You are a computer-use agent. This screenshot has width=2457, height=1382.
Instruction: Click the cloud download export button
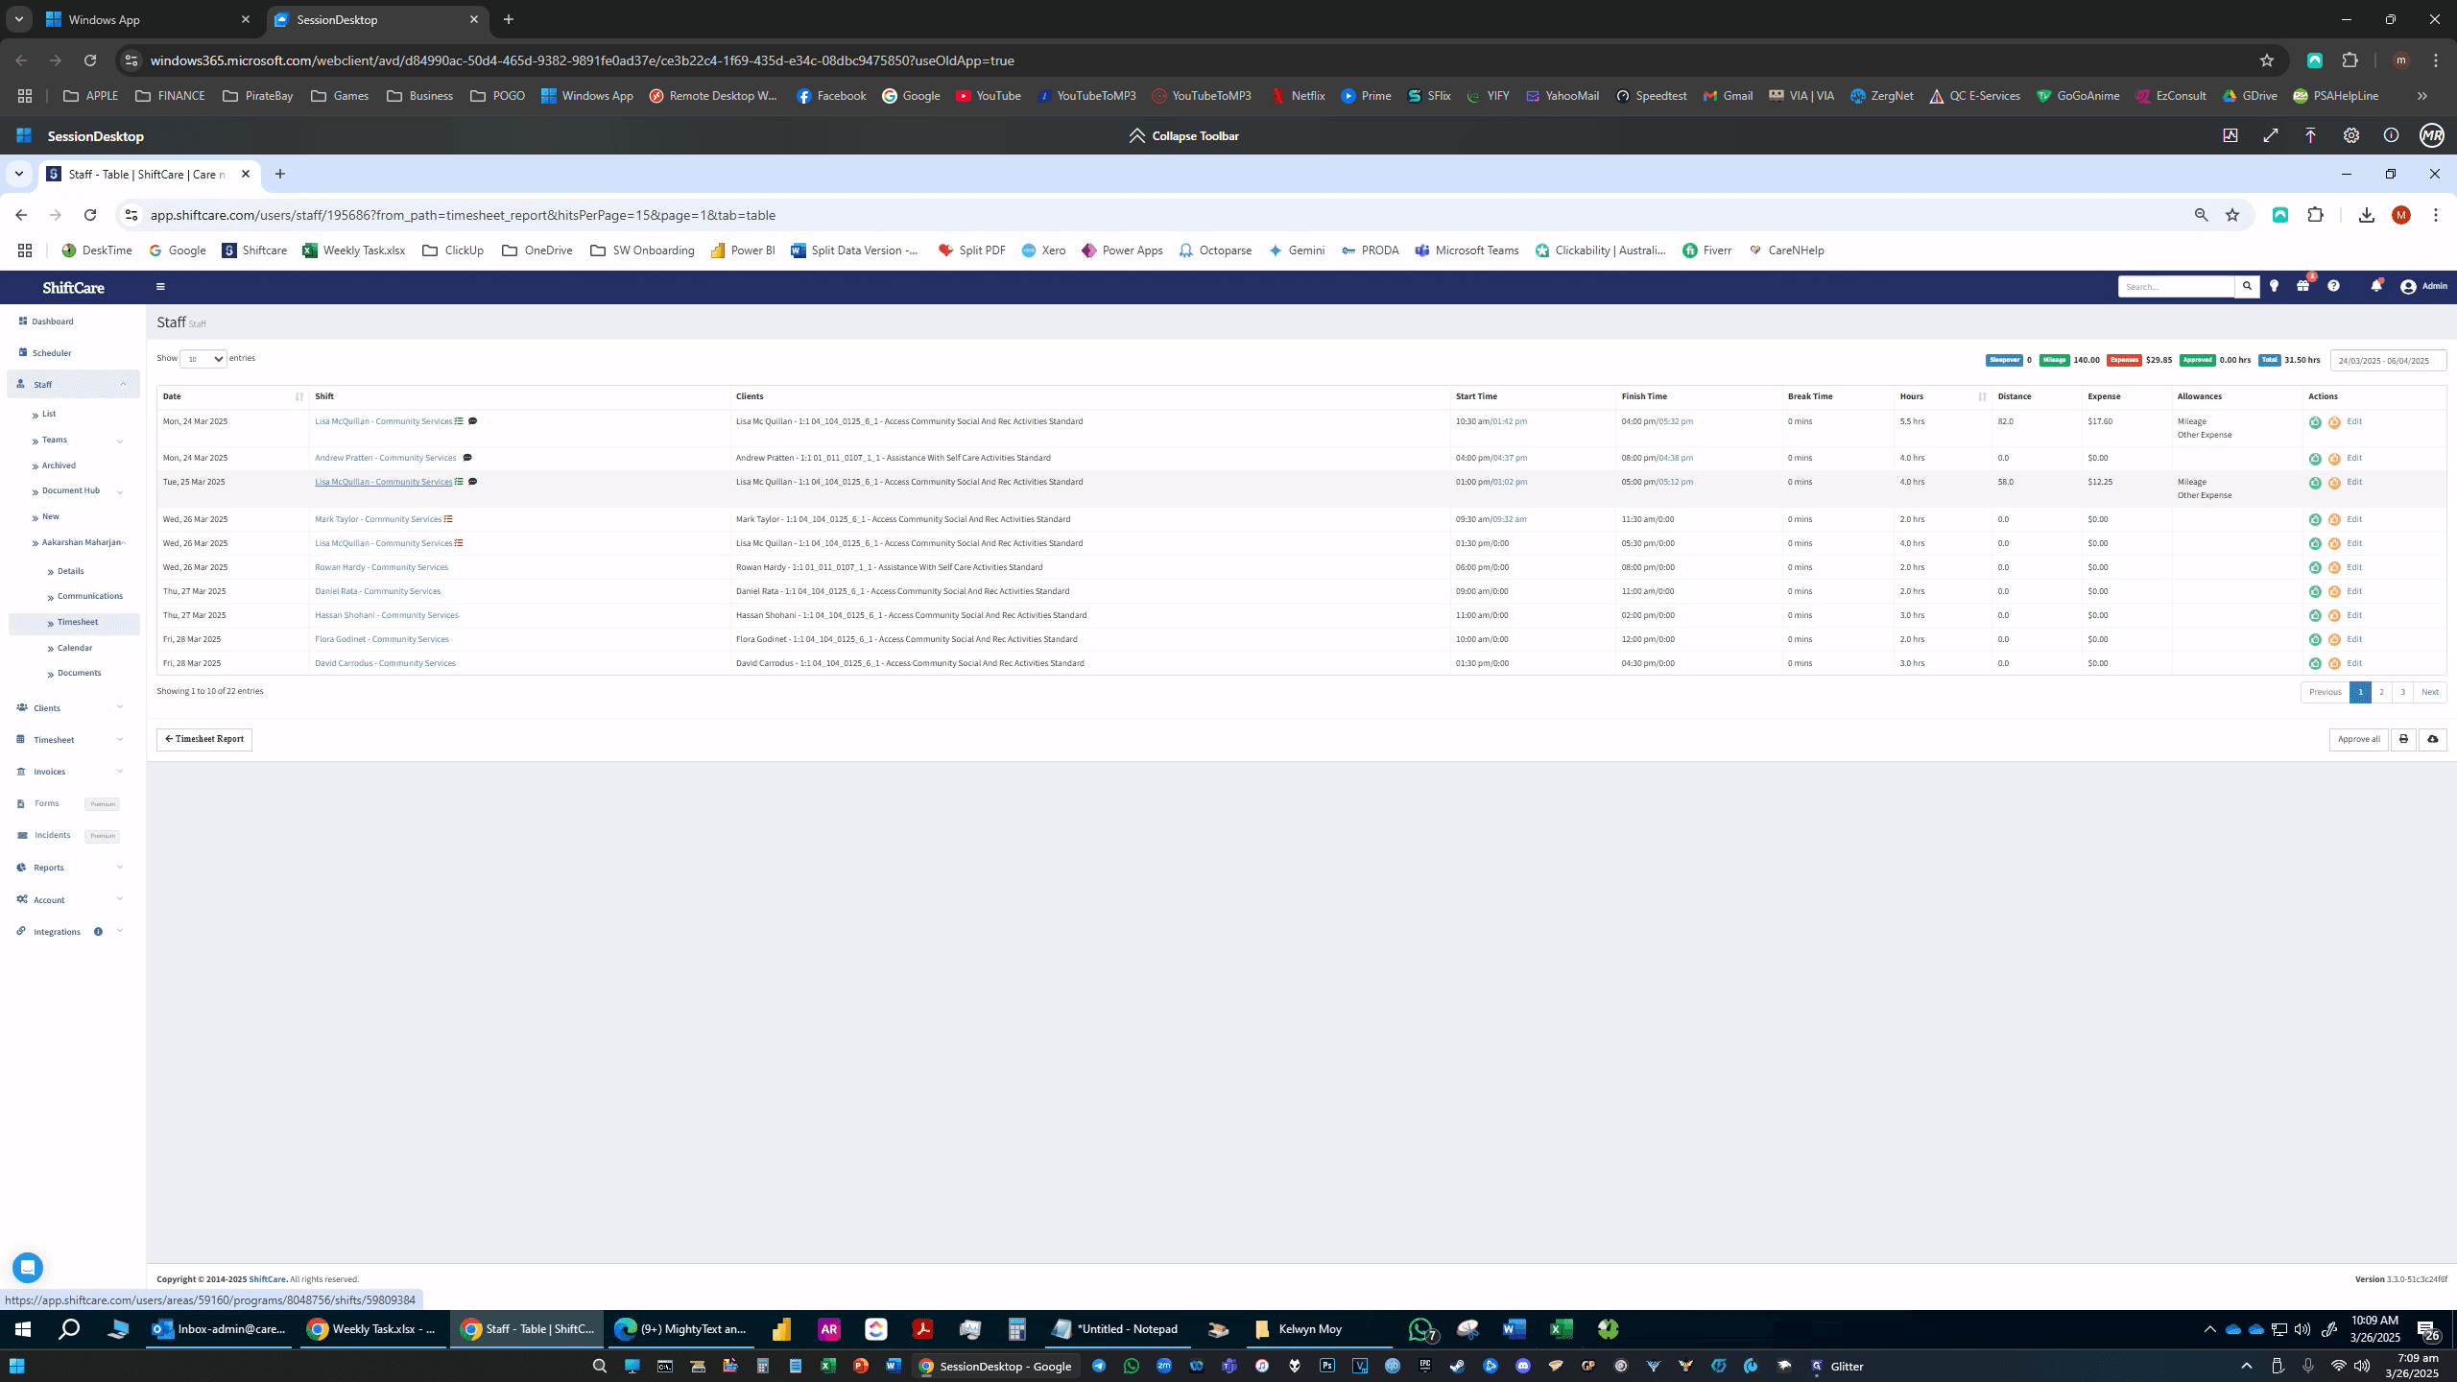(2433, 739)
